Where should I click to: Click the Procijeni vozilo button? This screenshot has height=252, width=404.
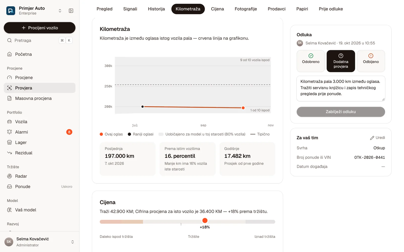coord(40,28)
